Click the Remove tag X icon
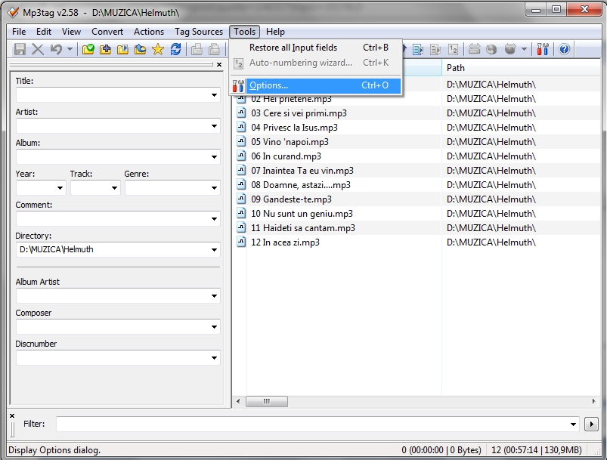This screenshot has width=607, height=460. [x=38, y=49]
